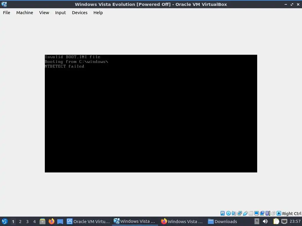This screenshot has height=226, width=302.
Task: Switch to the Oracle VM VirtualBox Manager task
Action: (88, 221)
